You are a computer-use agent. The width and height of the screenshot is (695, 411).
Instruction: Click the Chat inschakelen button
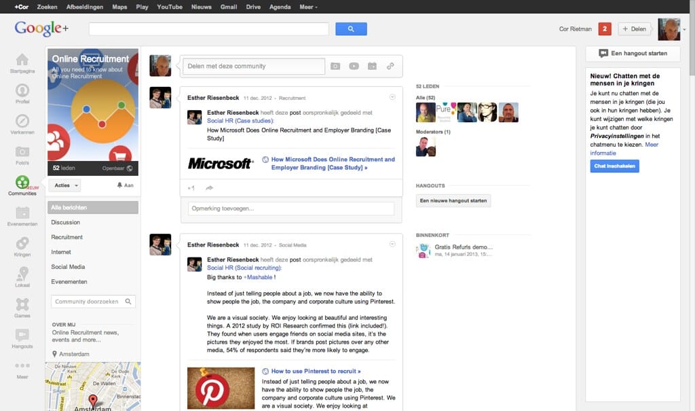614,166
